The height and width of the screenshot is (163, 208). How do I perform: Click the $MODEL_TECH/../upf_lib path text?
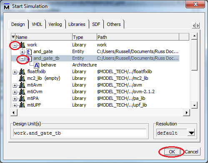(x=122, y=105)
